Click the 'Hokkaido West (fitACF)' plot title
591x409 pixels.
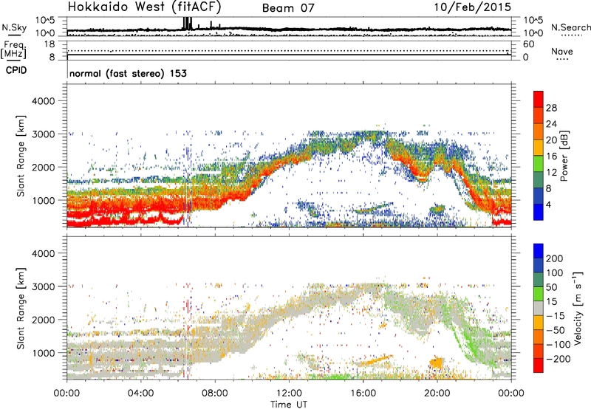144,7
